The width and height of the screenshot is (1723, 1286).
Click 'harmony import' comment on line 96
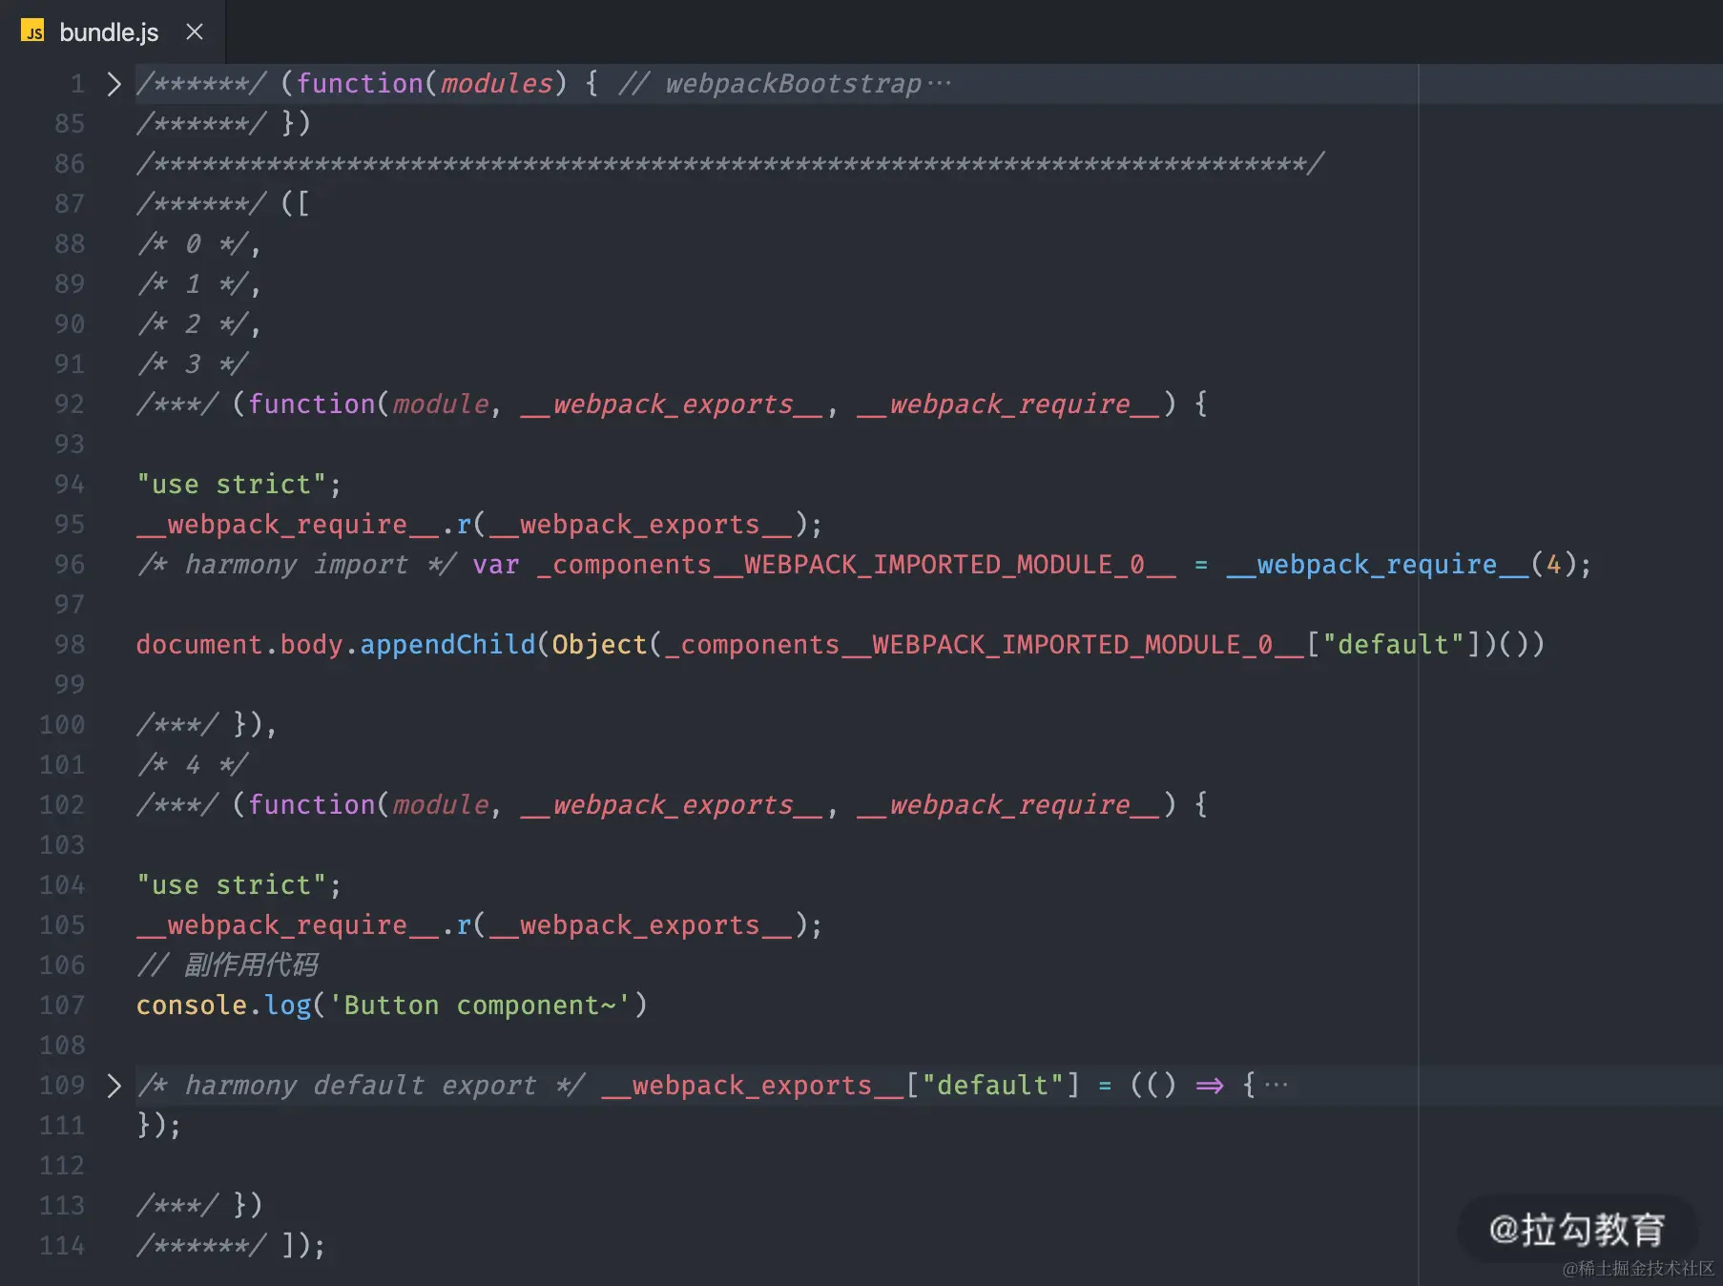click(x=297, y=565)
